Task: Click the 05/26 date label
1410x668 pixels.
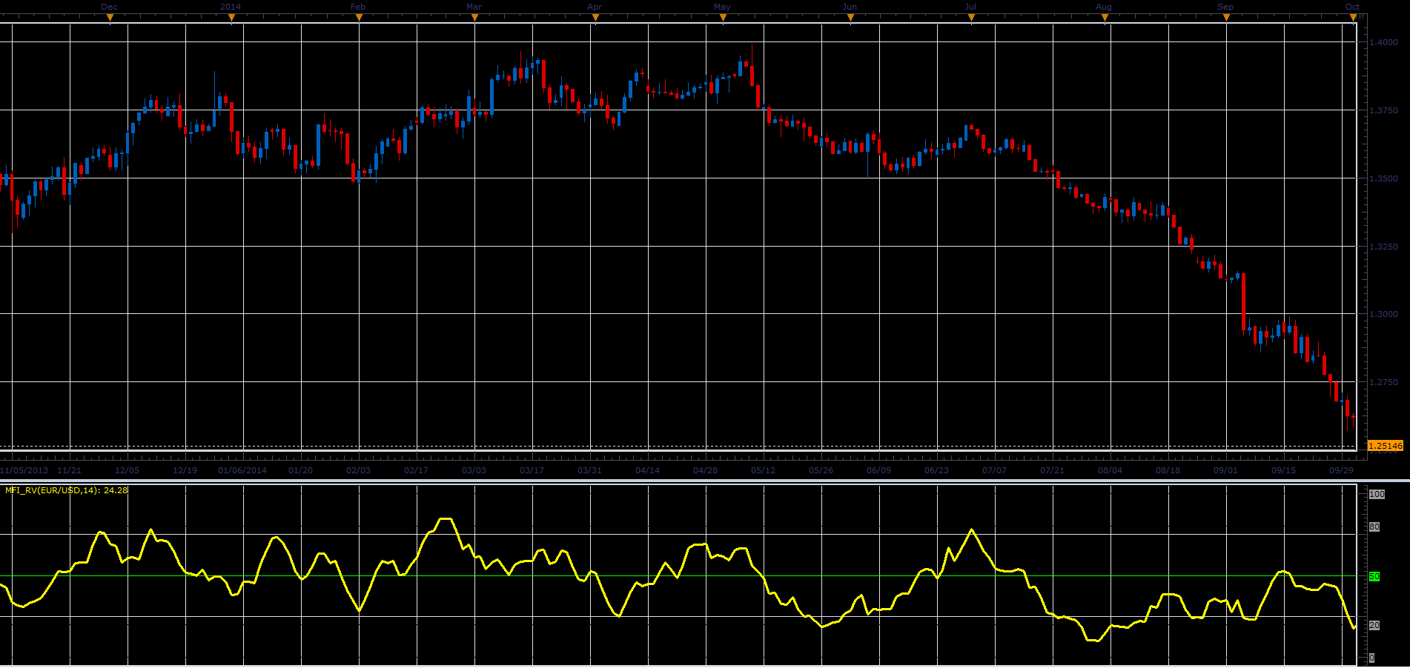Action: point(821,470)
